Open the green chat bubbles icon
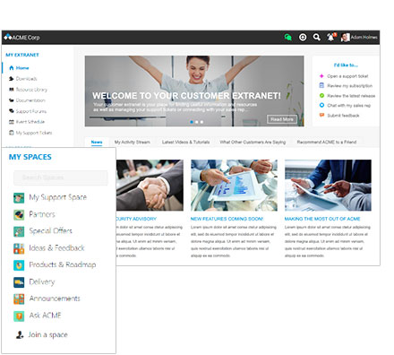Image resolution: width=394 pixels, height=355 pixels. tap(287, 38)
